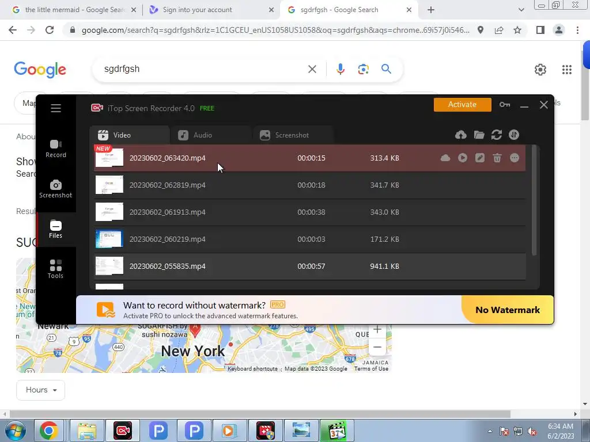The height and width of the screenshot is (442, 590).
Task: Click the file list vertical scrollbar
Action: pos(534,200)
